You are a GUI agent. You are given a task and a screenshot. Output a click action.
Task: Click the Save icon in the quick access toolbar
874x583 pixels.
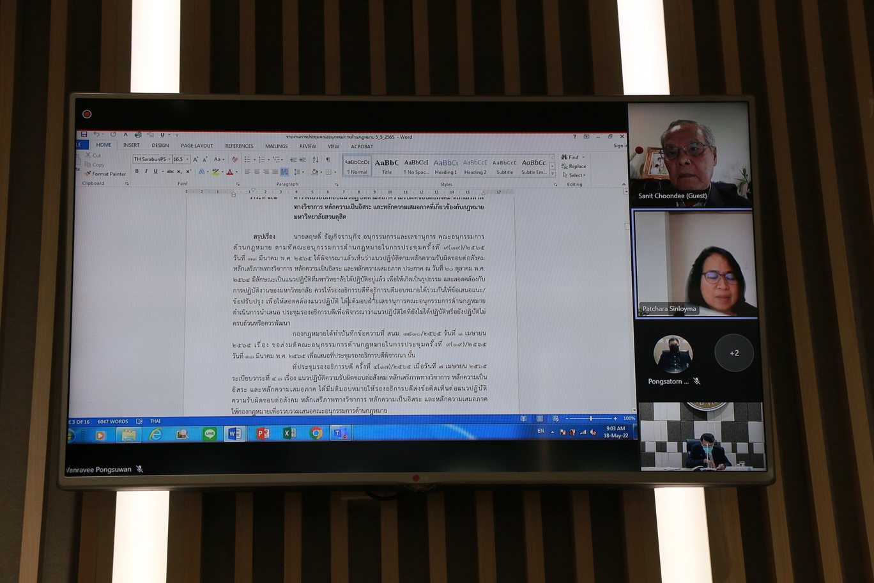pos(84,134)
